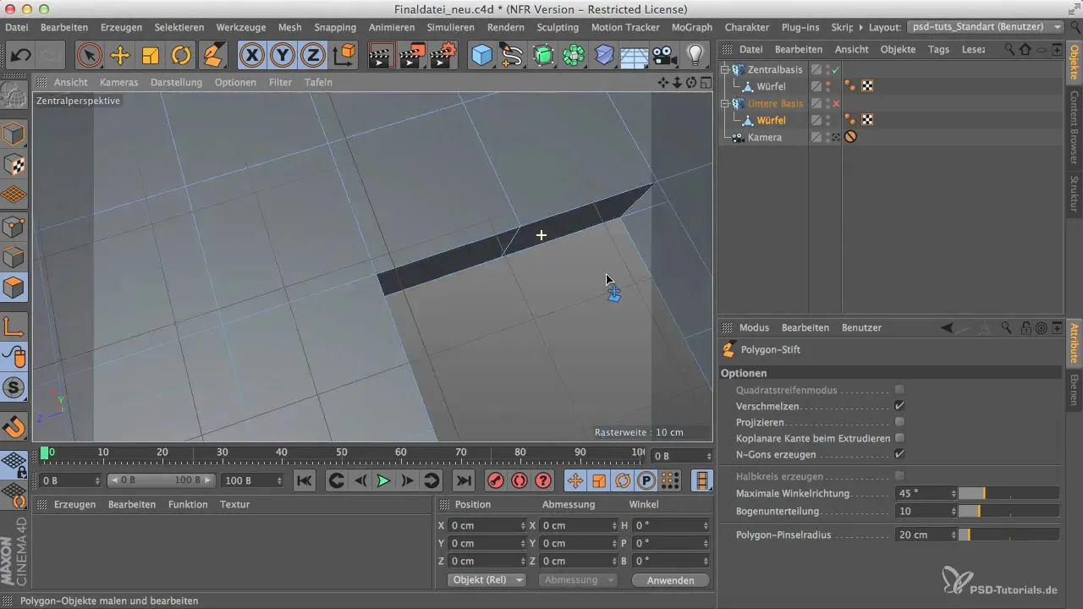
Task: Select the Move tool
Action: pyautogui.click(x=119, y=56)
